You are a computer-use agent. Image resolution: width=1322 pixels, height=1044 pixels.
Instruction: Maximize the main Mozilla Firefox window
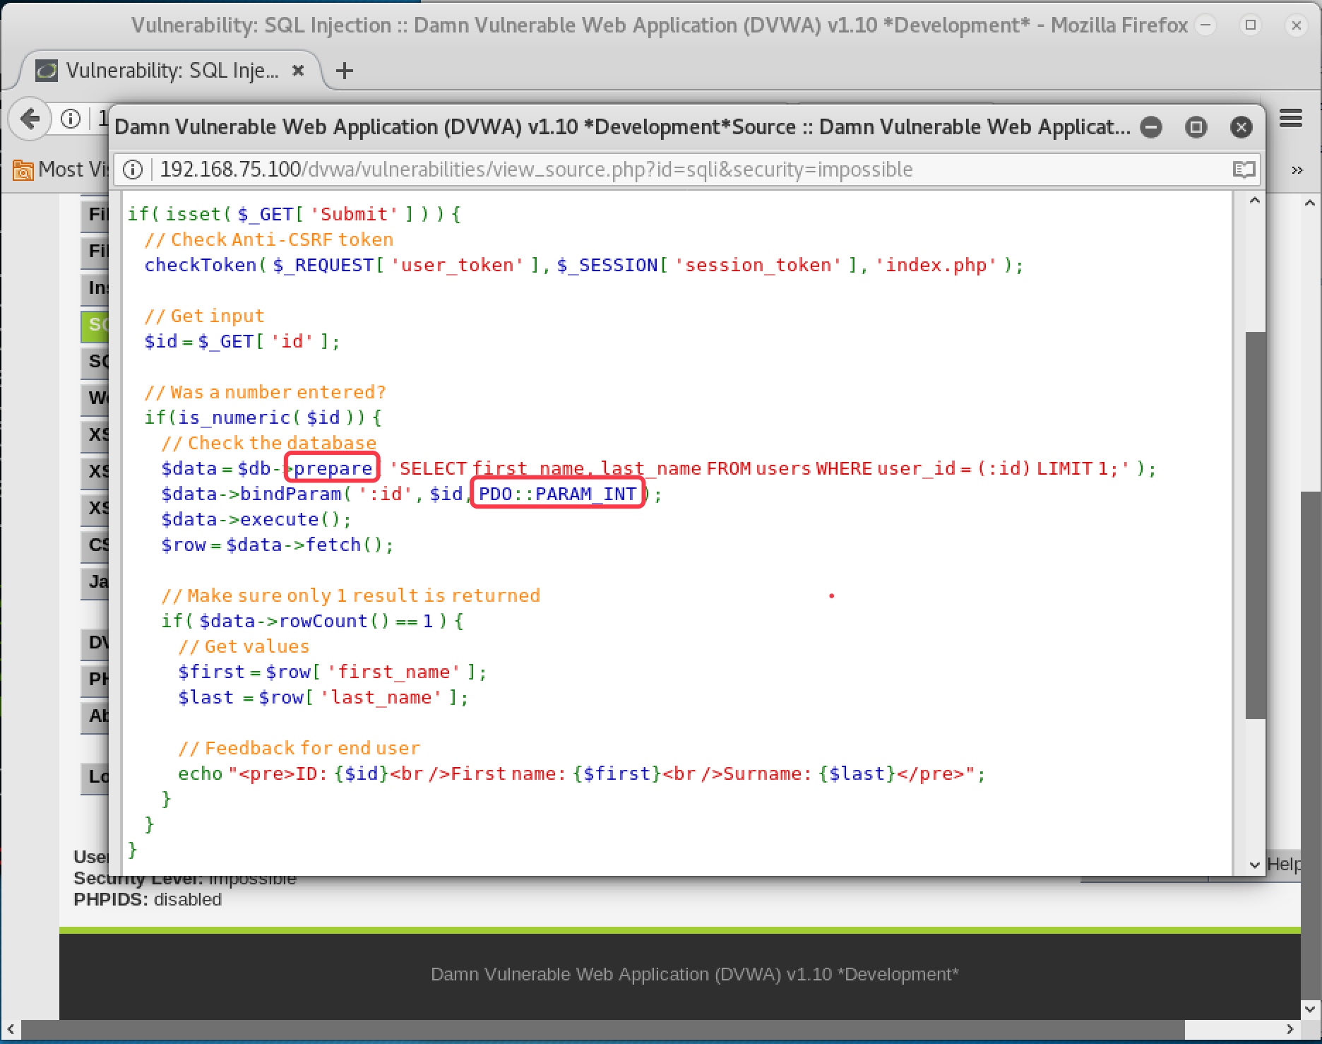1251,25
